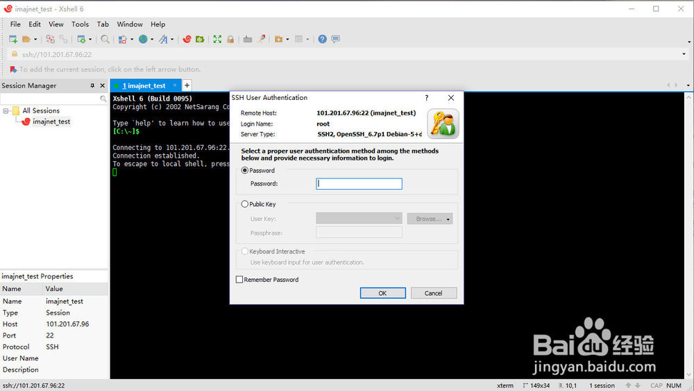Click the Open Session folder icon
The height and width of the screenshot is (391, 694).
26,40
